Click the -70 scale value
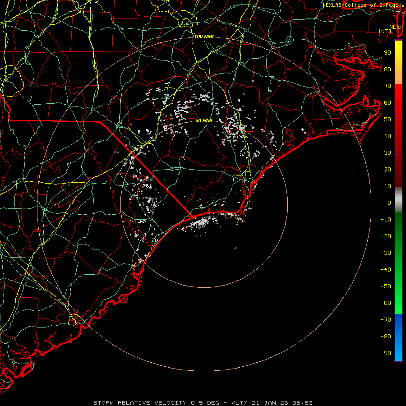 point(386,319)
